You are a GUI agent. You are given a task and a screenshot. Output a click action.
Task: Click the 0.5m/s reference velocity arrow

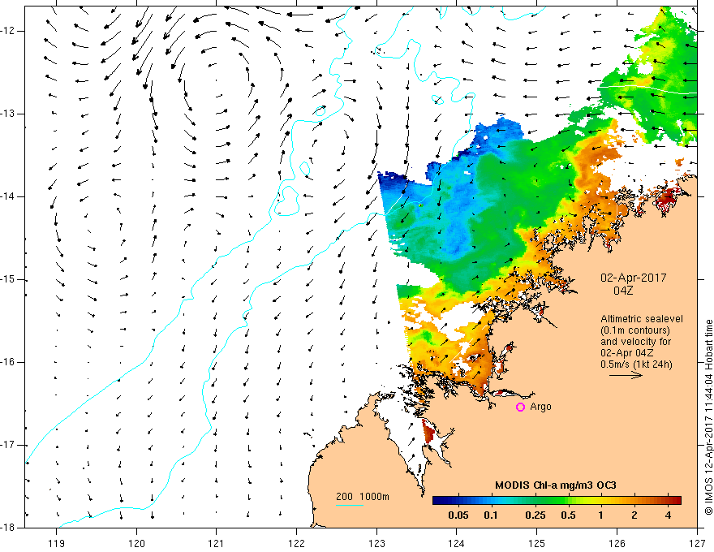[x=626, y=375]
